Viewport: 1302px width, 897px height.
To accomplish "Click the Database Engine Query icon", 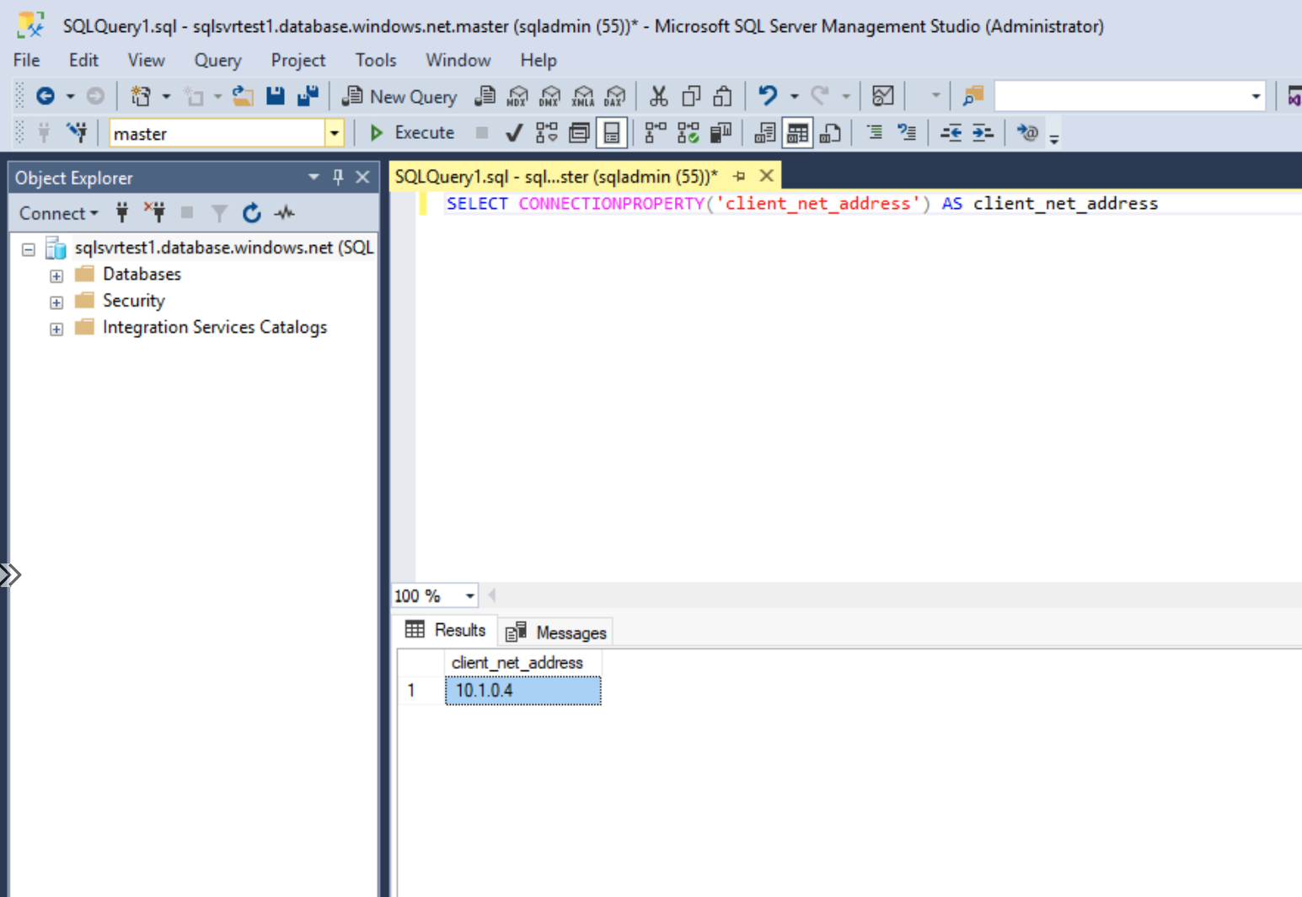I will pos(485,96).
